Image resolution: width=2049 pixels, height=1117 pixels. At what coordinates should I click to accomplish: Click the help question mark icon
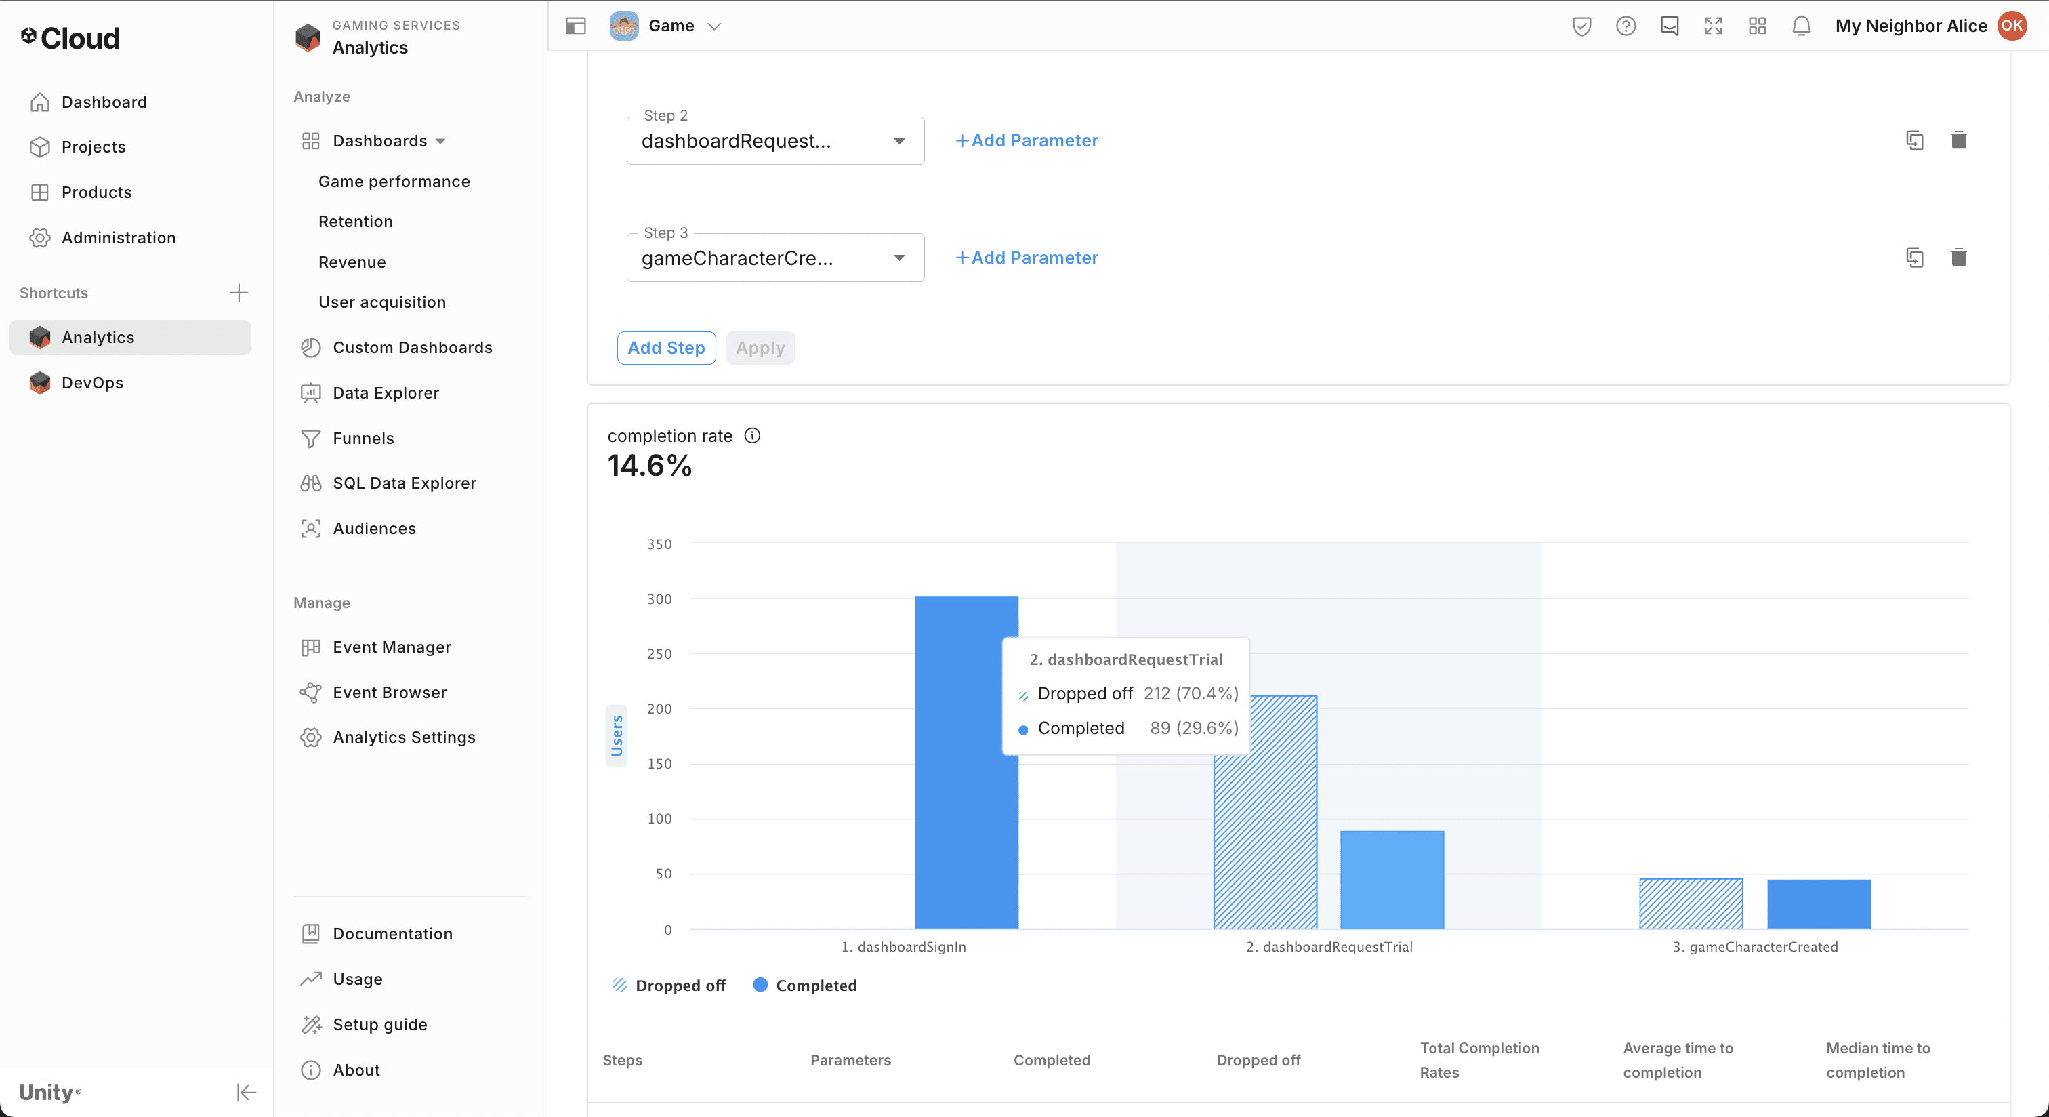1625,26
